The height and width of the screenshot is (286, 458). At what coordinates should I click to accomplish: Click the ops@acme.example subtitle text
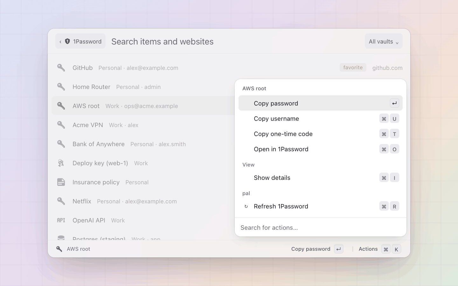tap(151, 106)
